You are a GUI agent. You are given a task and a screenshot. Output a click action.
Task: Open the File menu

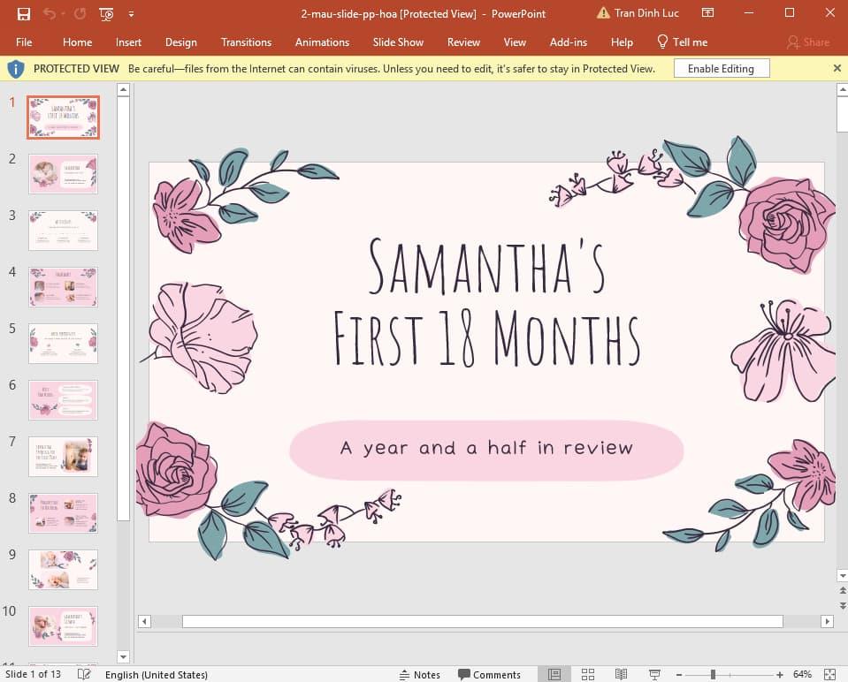(x=24, y=42)
